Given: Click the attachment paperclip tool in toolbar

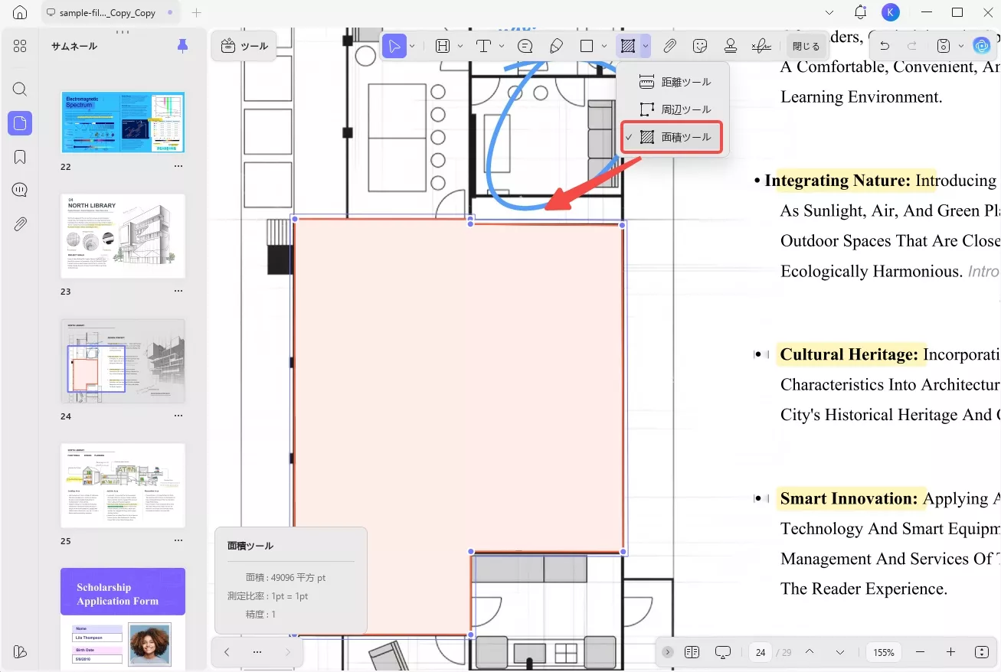Looking at the screenshot, I should tap(669, 46).
